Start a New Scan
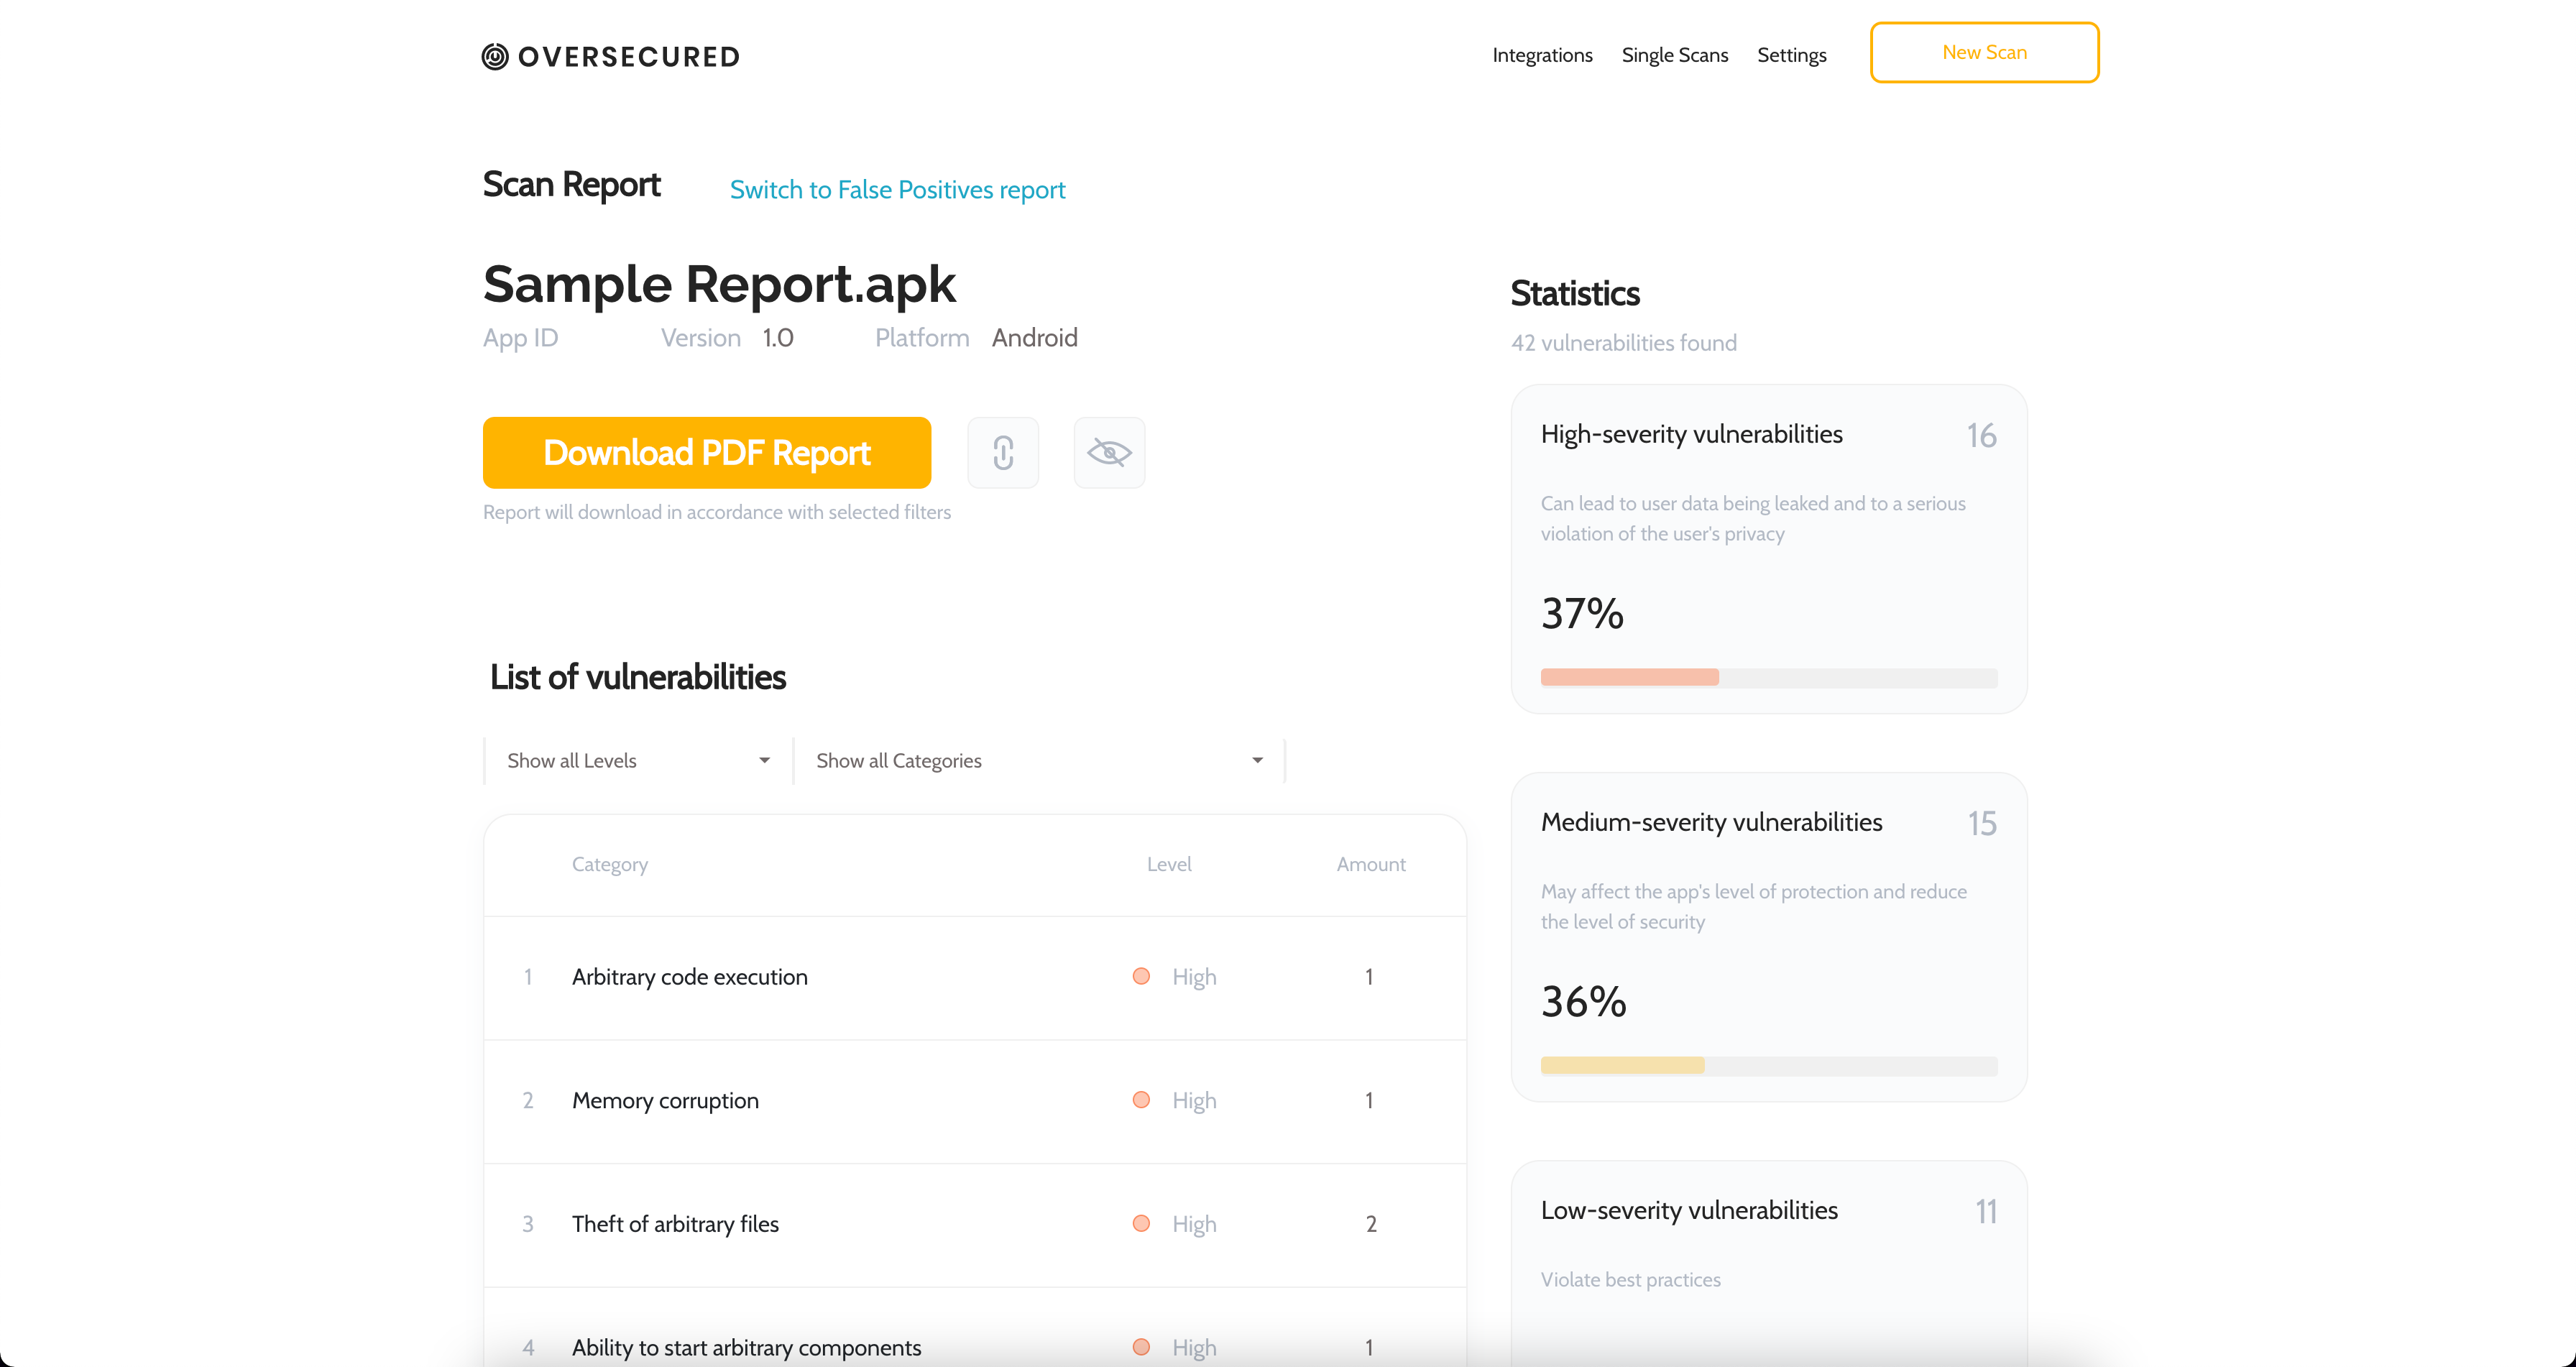Image resolution: width=2576 pixels, height=1367 pixels. tap(1984, 52)
